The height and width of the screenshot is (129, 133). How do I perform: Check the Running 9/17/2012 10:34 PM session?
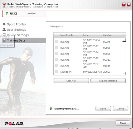(x=56, y=42)
